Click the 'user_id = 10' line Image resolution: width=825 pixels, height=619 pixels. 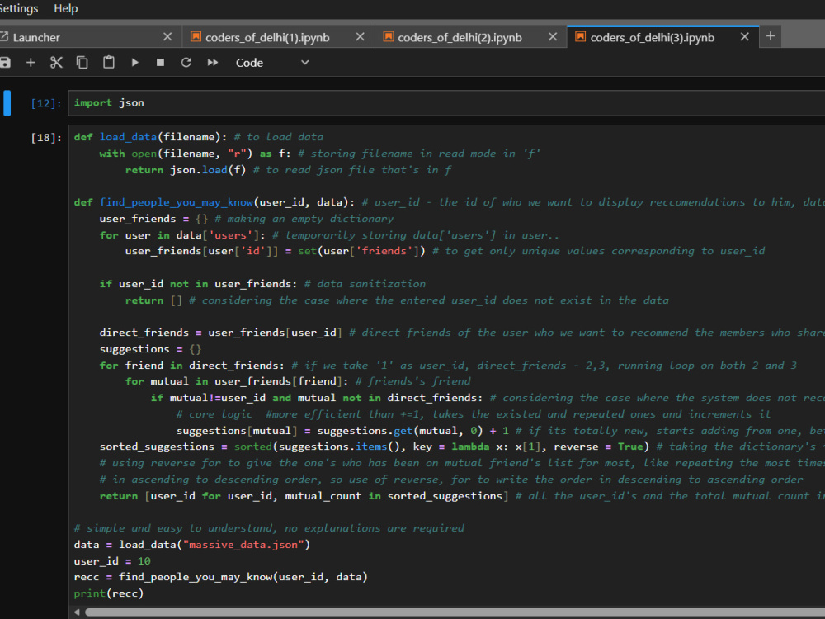tap(112, 561)
